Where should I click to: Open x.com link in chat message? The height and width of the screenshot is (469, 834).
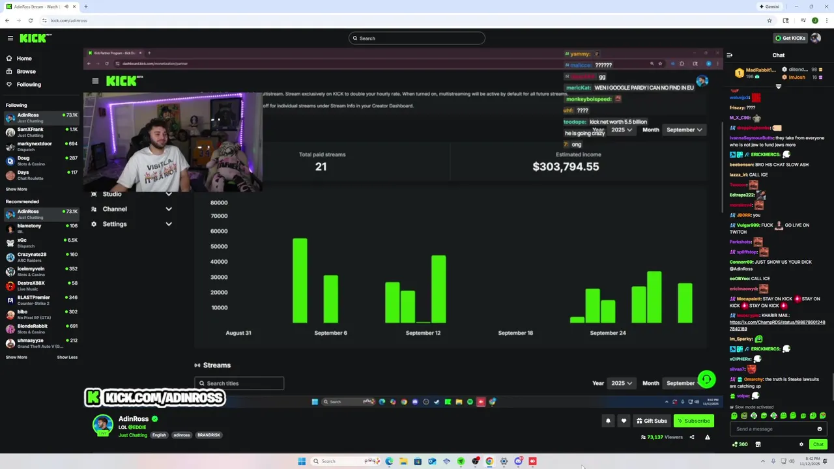(777, 326)
